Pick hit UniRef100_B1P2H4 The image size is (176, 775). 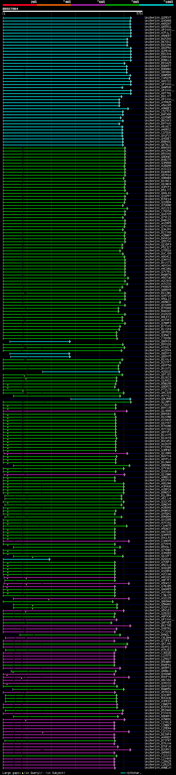[158, 45]
